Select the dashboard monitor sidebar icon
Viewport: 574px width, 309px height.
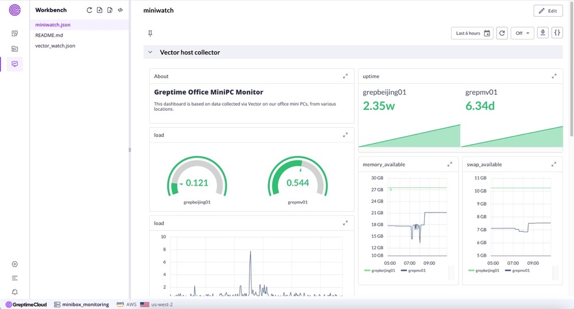click(15, 64)
